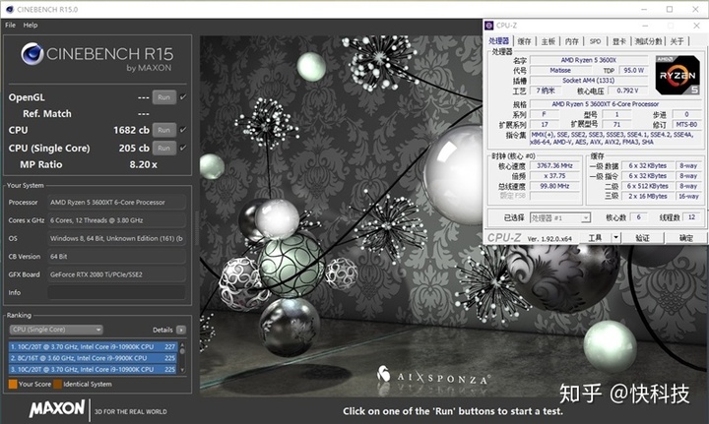Click the CPU-Z title bar icon
The height and width of the screenshot is (424, 709).
pos(488,26)
